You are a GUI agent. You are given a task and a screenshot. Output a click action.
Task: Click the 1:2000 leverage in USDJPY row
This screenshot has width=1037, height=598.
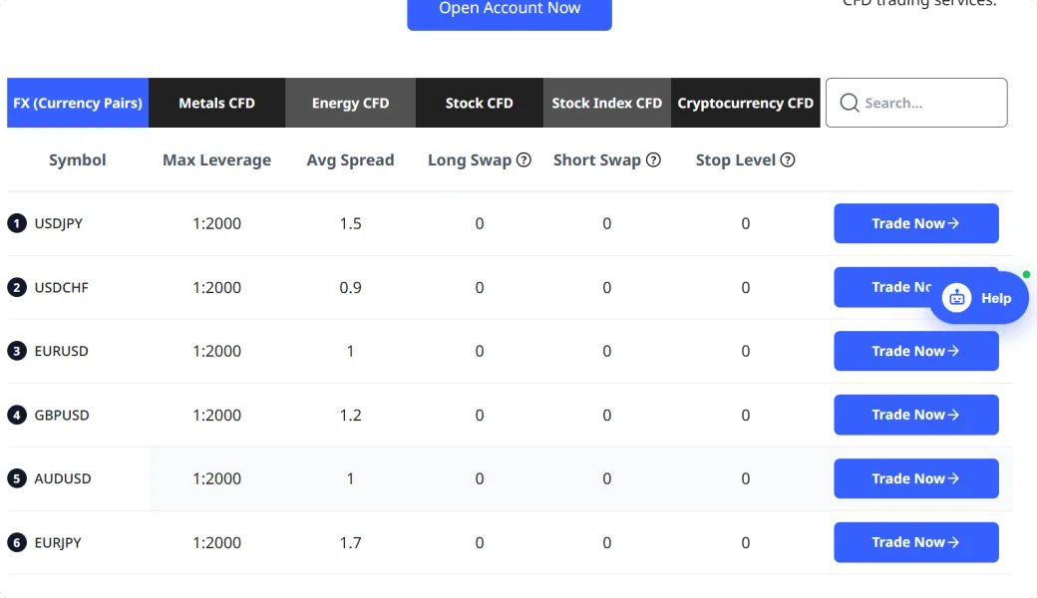coord(217,223)
